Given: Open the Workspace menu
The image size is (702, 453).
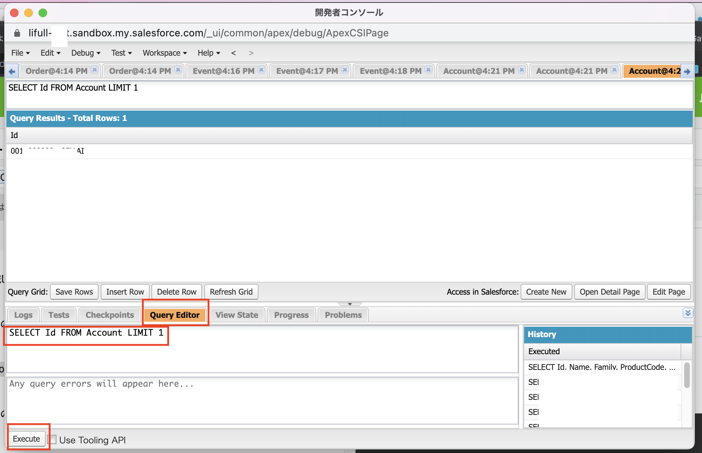Looking at the screenshot, I should 165,53.
